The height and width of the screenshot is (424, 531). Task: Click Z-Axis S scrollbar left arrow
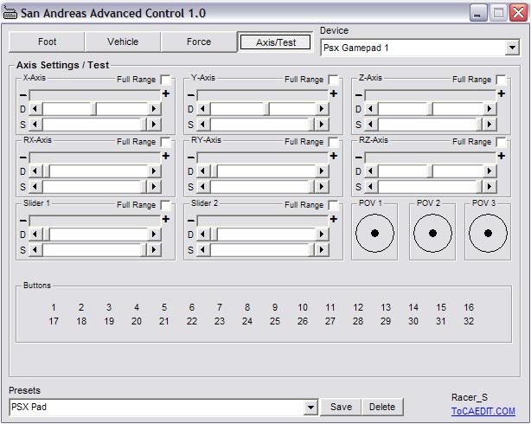point(371,125)
